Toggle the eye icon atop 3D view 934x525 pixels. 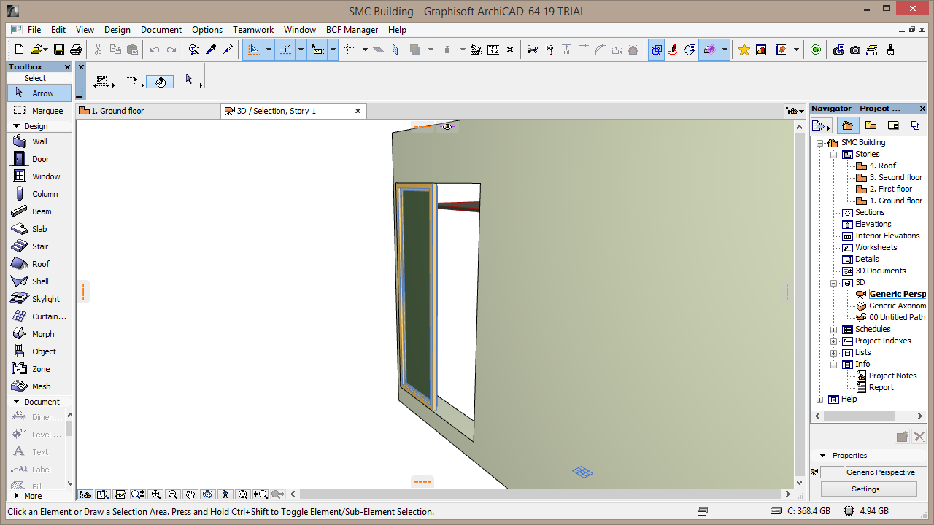click(x=447, y=127)
